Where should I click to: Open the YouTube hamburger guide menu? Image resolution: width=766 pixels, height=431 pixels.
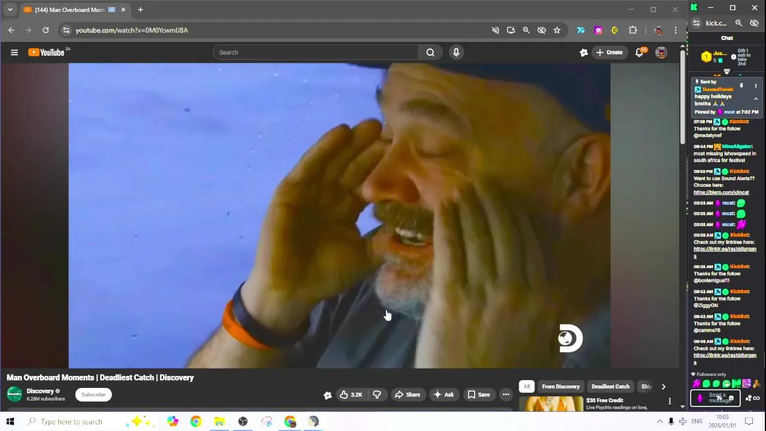coord(14,53)
